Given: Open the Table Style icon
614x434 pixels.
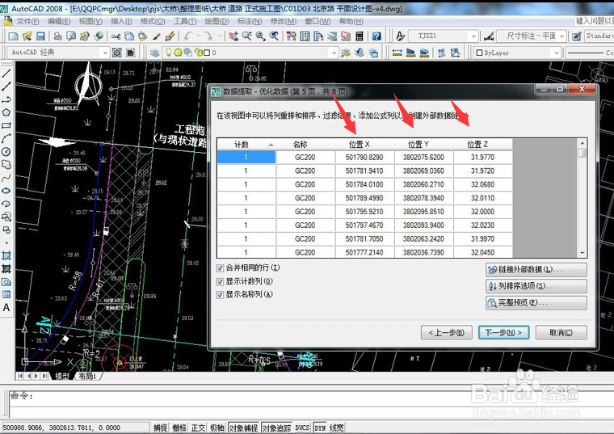Looking at the screenshot, I should click(x=576, y=36).
